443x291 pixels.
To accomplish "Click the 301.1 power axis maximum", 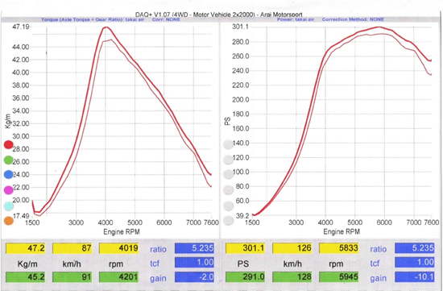I will coord(240,27).
